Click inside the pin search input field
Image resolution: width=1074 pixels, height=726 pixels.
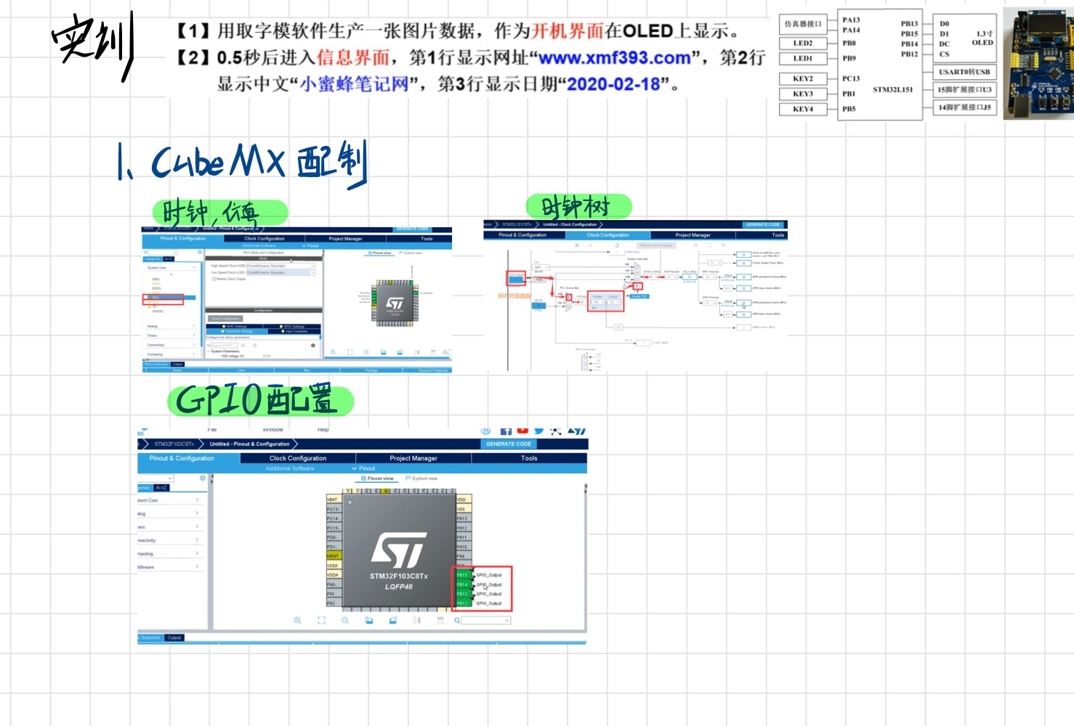485,620
